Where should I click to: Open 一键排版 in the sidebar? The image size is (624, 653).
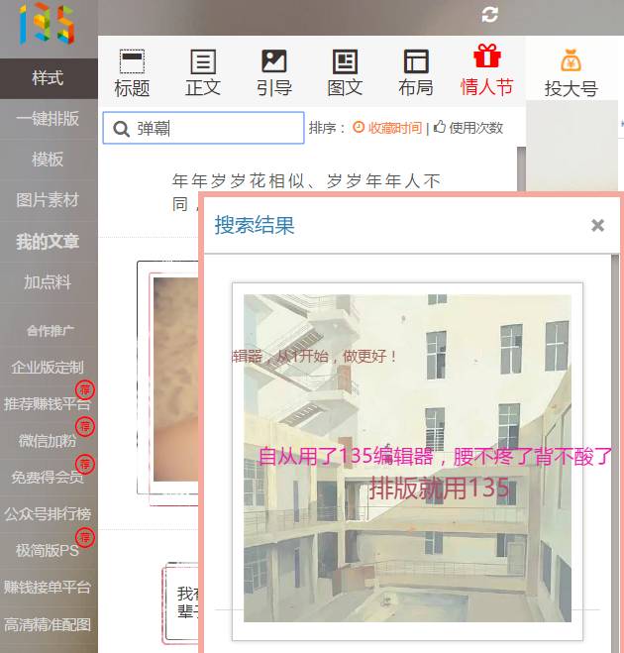pyautogui.click(x=48, y=118)
